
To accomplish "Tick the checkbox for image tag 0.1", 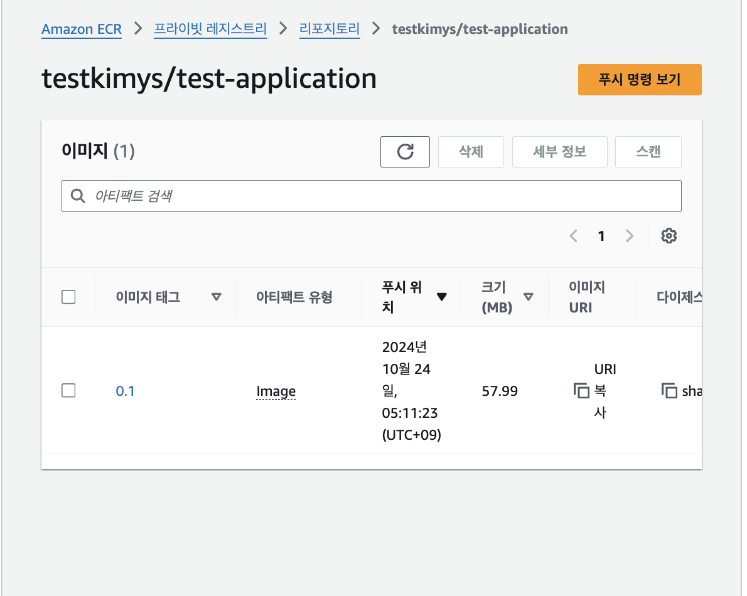I will click(68, 390).
